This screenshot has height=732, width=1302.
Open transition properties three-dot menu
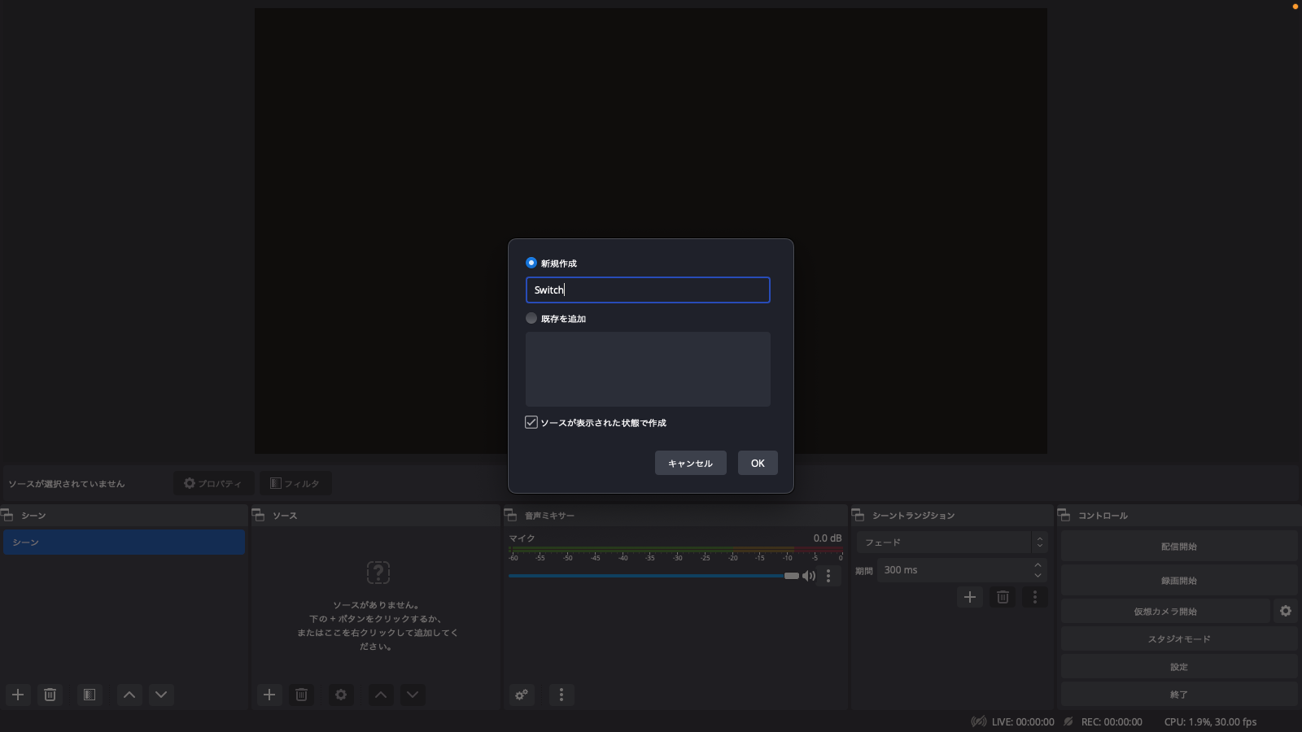point(1035,597)
